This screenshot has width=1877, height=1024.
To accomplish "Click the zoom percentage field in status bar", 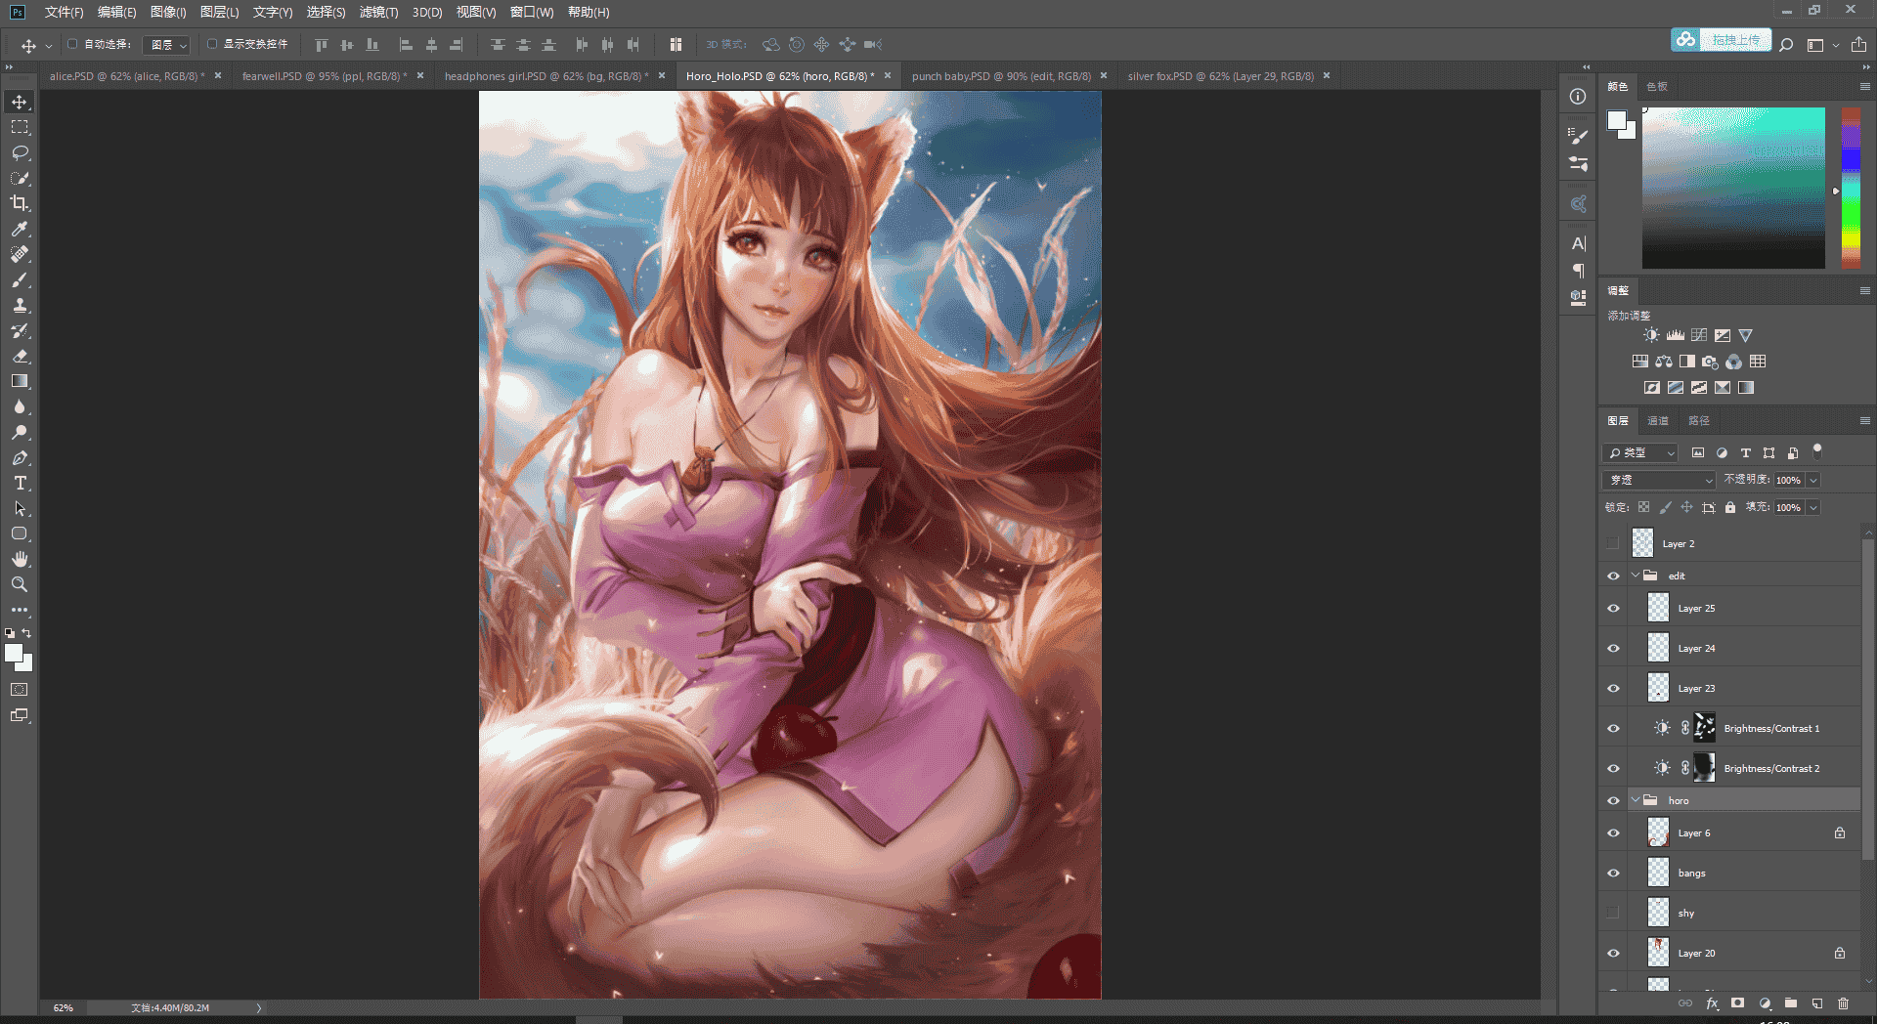I will [64, 1007].
